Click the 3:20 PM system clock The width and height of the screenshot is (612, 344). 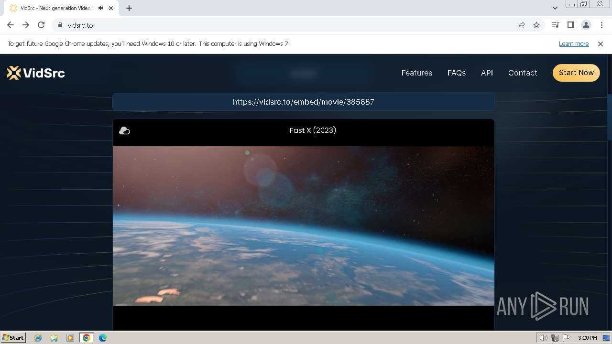587,338
